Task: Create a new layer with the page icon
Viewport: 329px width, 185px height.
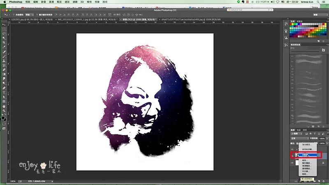Action: point(319,181)
